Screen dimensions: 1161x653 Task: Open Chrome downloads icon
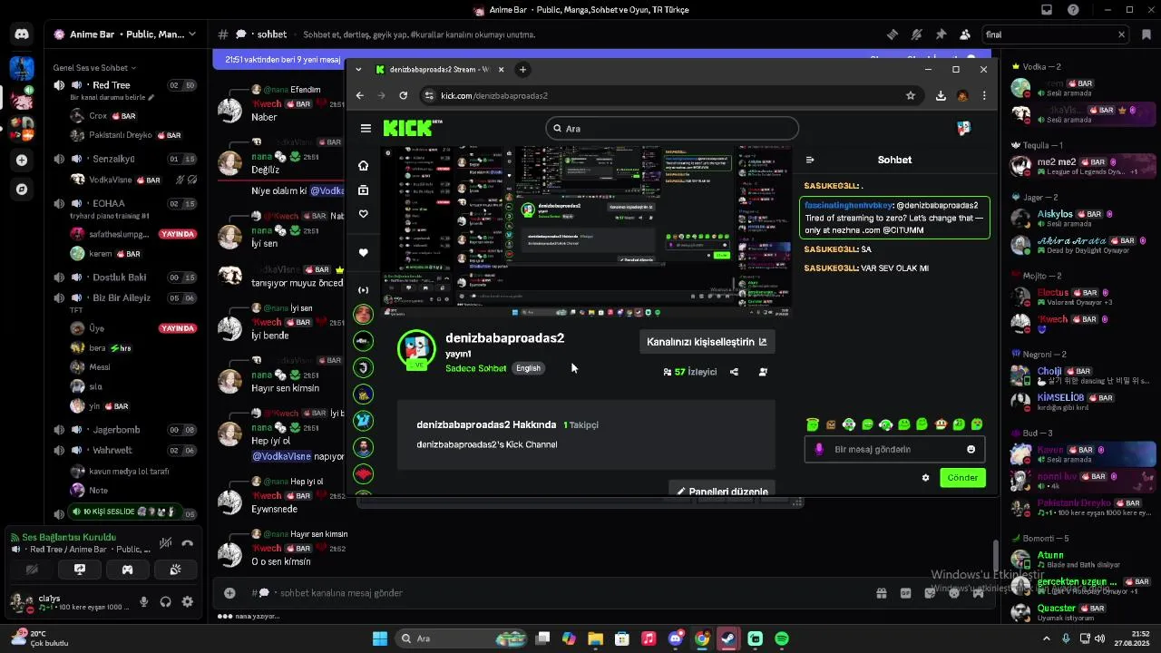941,95
